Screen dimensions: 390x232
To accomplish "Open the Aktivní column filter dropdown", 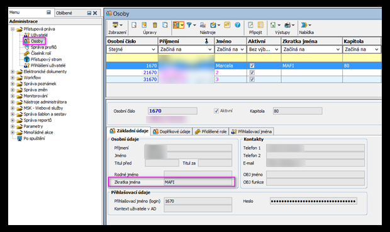I will coord(264,49).
